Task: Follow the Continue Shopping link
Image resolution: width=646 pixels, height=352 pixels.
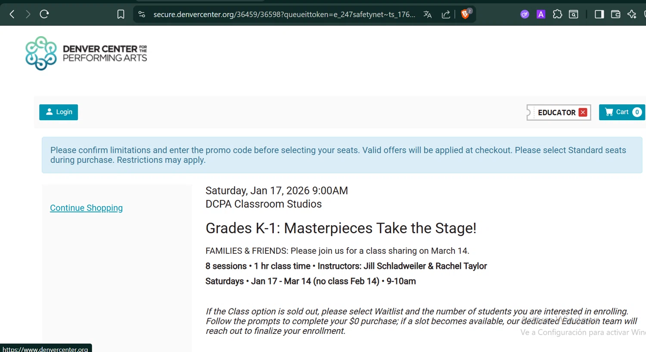Action: [x=86, y=208]
